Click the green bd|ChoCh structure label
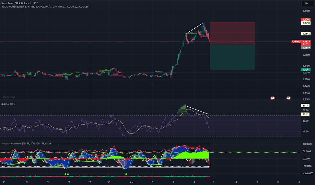The width and height of the screenshot is (315, 185). tap(159, 72)
